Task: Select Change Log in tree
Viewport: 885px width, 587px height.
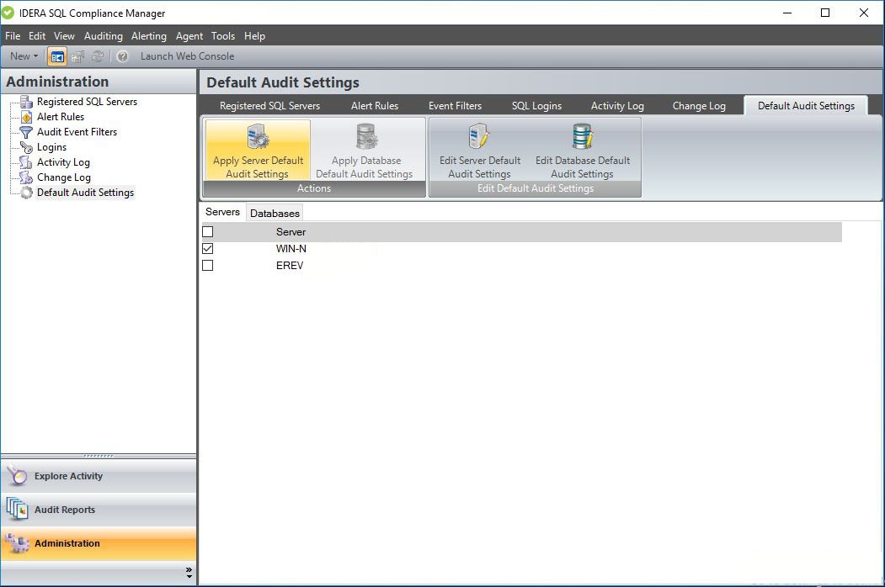Action: click(64, 177)
